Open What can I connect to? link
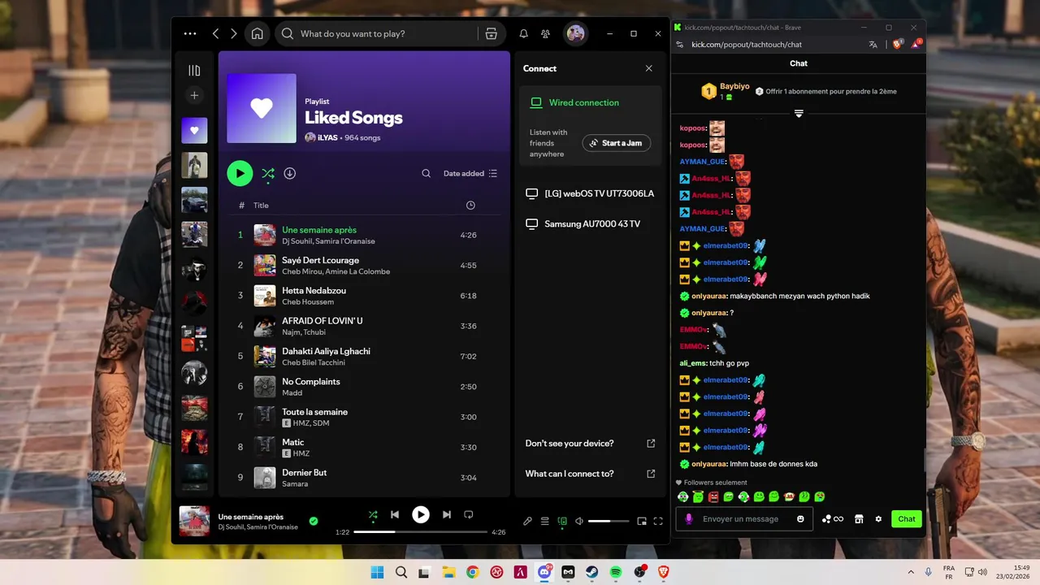Image resolution: width=1040 pixels, height=585 pixels. [x=590, y=474]
